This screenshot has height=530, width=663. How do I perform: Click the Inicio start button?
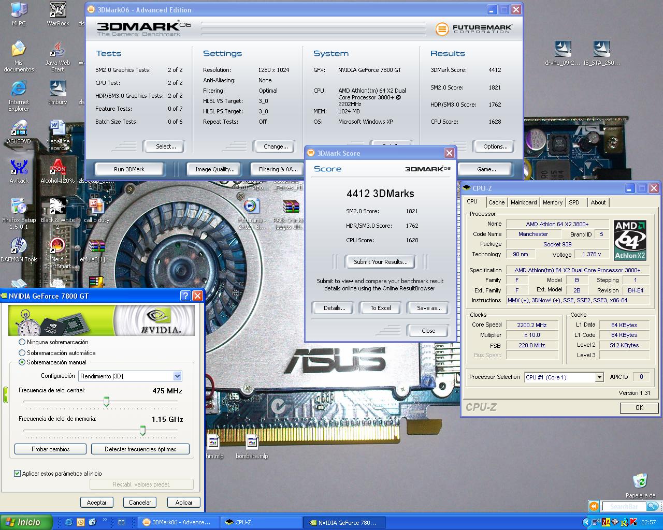pyautogui.click(x=26, y=522)
